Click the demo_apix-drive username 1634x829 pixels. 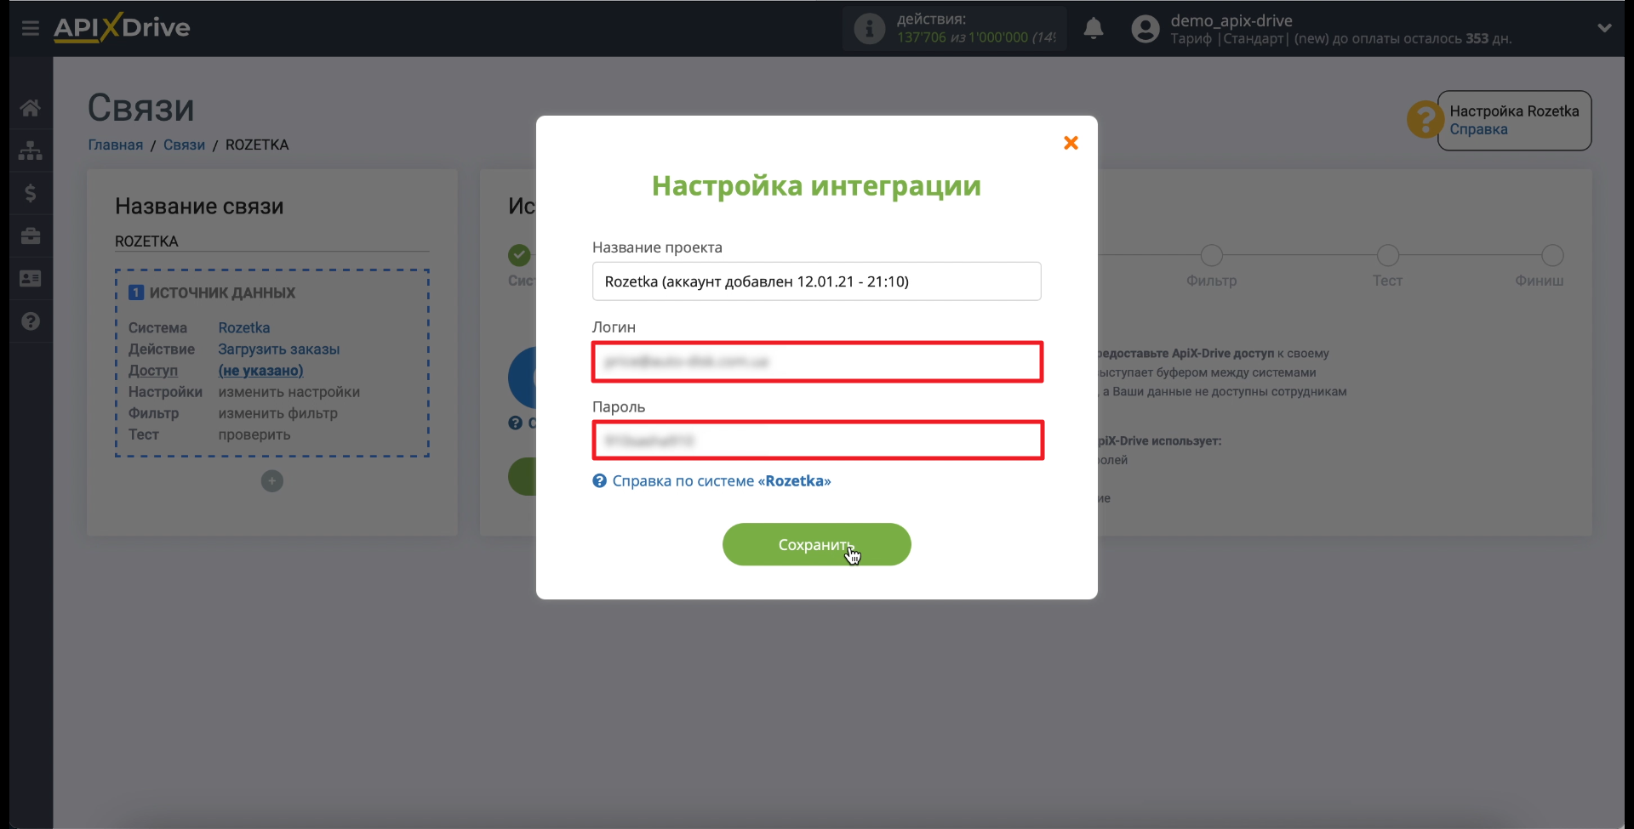[x=1231, y=20]
